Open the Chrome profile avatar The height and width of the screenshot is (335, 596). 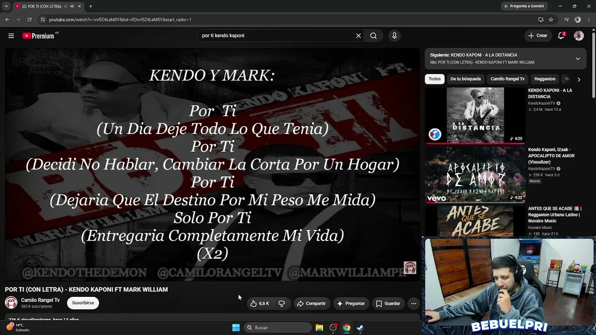click(578, 20)
